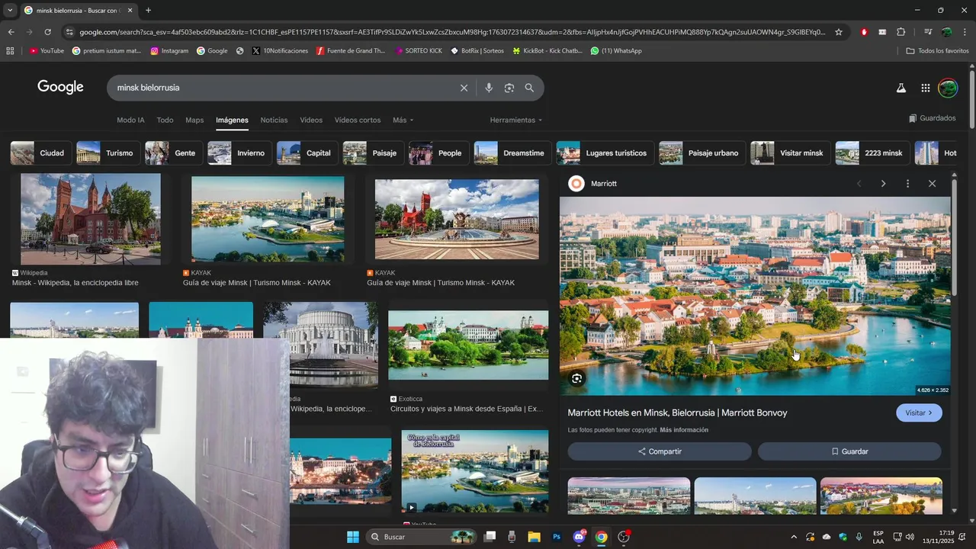The image size is (976, 549).
Task: Open the WhatsApp bookmark
Action: click(616, 50)
